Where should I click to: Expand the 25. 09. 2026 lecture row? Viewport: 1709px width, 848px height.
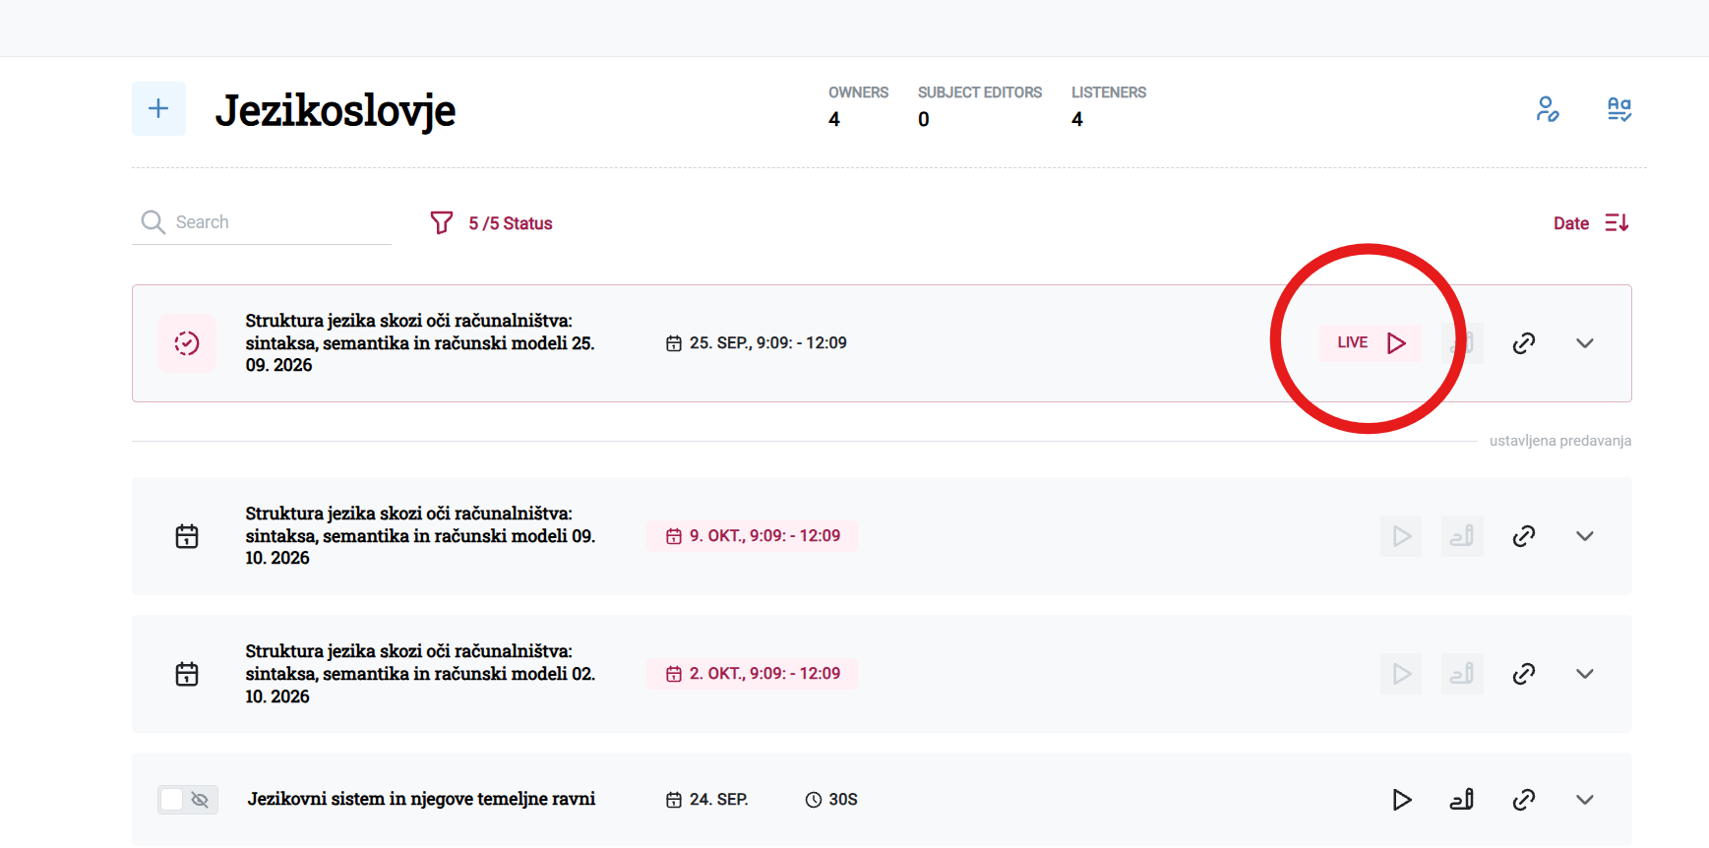[x=1584, y=343]
